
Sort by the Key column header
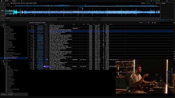pos(99,24)
